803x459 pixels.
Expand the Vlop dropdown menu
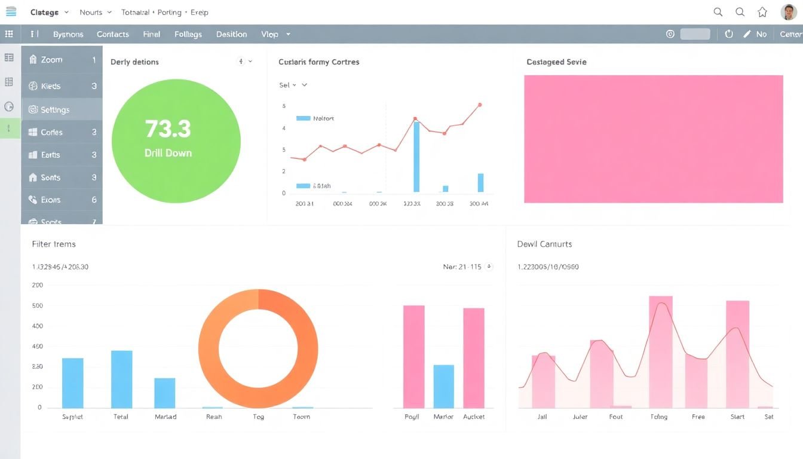pyautogui.click(x=276, y=34)
